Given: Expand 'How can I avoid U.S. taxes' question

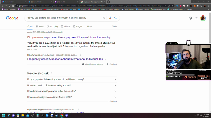Looking at the screenshot, I should 72,85.
